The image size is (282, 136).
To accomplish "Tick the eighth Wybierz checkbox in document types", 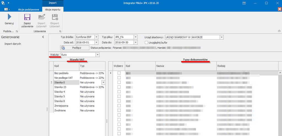I will click(119, 106).
